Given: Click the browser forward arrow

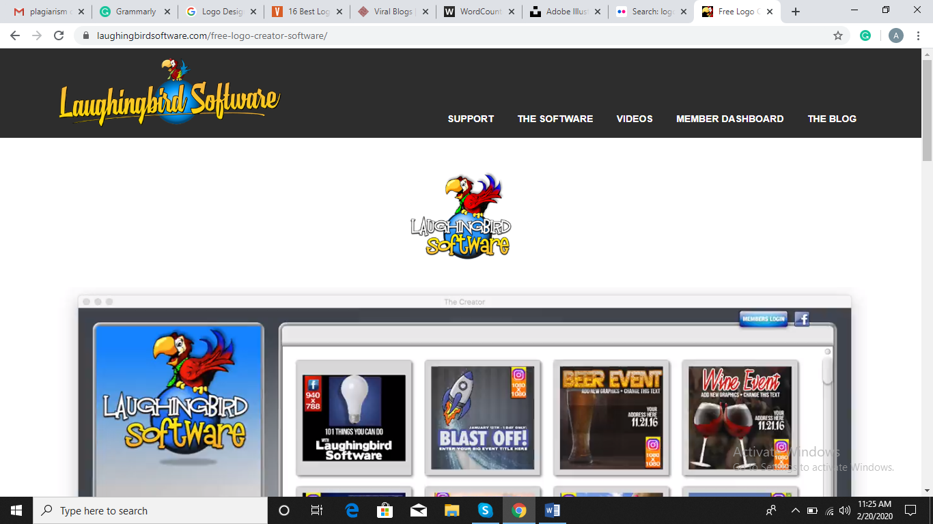Looking at the screenshot, I should (37, 35).
